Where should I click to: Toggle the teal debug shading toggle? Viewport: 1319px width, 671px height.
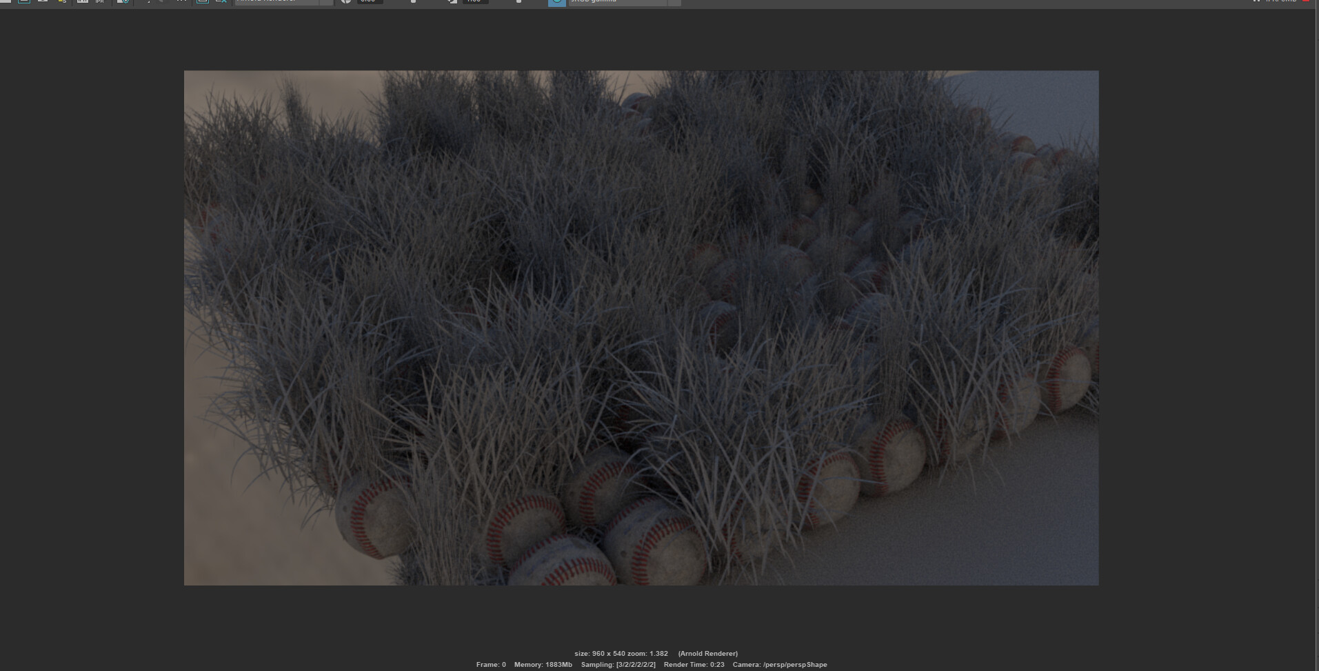(x=556, y=3)
